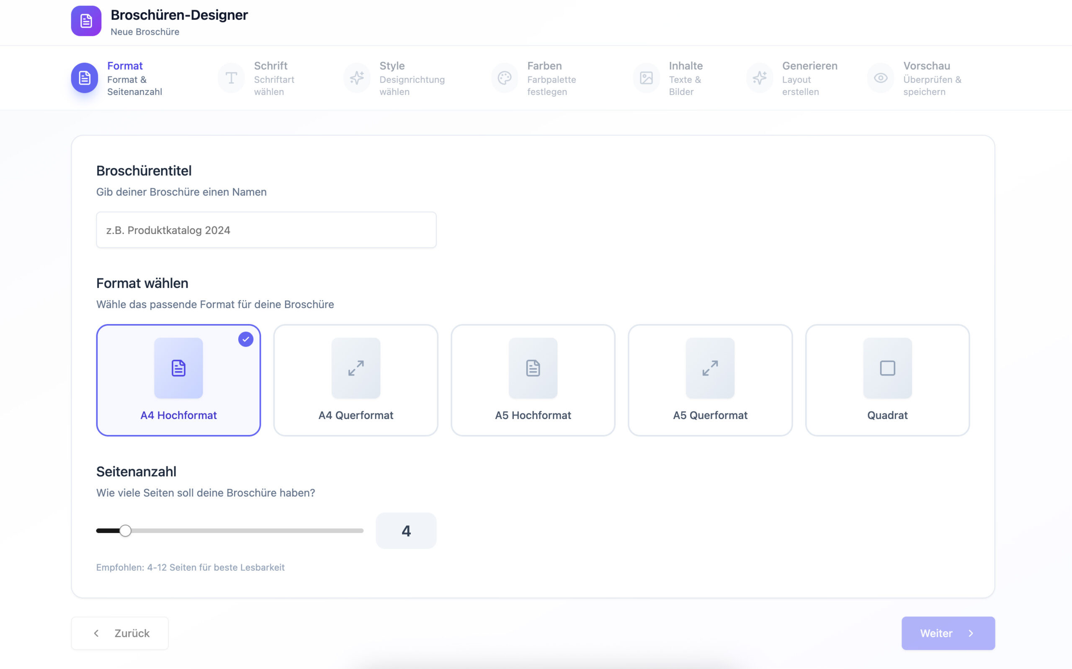The image size is (1072, 669).
Task: Click the checkmark on A4 Hochformat card
Action: tap(245, 340)
